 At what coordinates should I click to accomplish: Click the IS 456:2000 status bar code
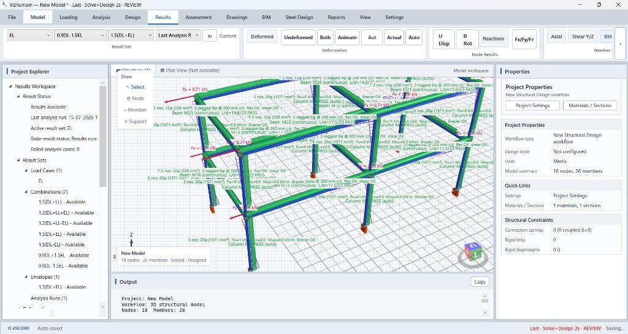tap(18, 328)
